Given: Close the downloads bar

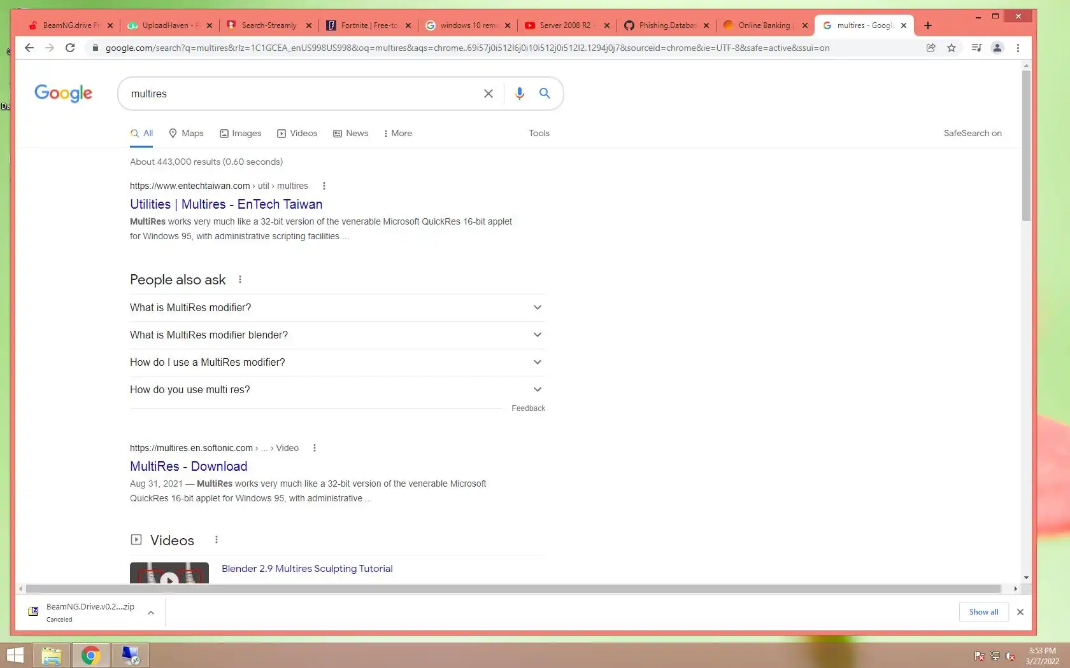Looking at the screenshot, I should [1020, 612].
